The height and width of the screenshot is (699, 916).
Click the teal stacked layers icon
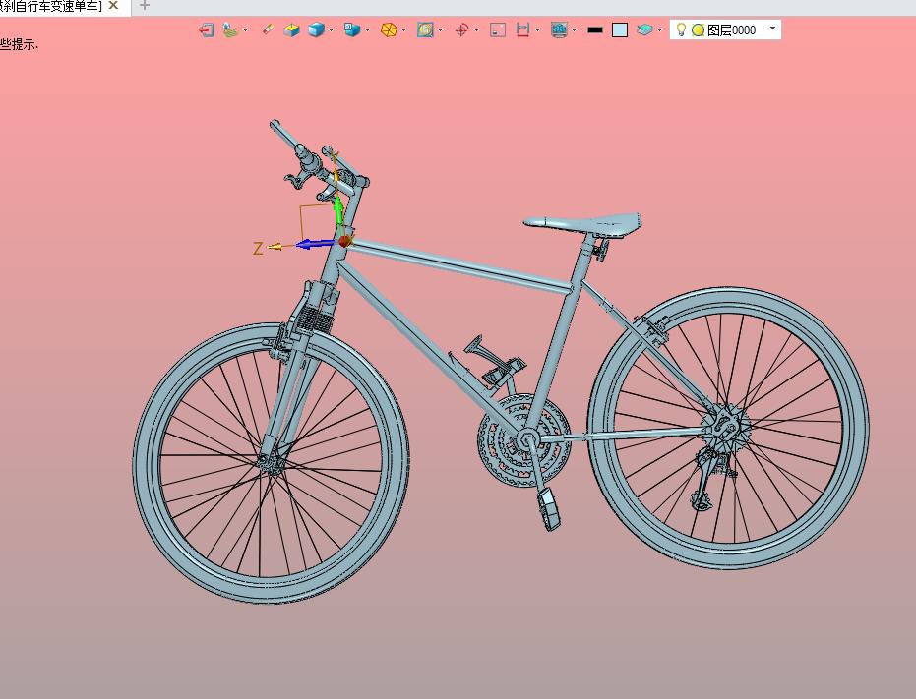tap(645, 29)
